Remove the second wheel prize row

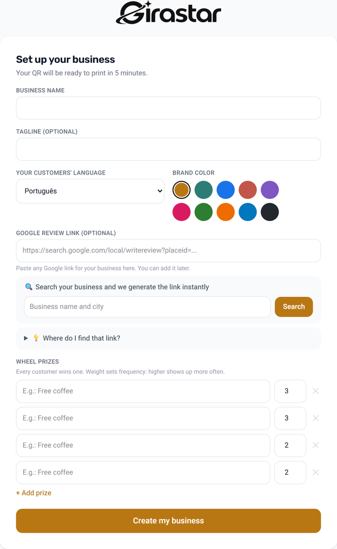pyautogui.click(x=315, y=418)
